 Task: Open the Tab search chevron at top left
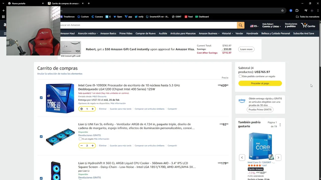pyautogui.click(x=3, y=3)
